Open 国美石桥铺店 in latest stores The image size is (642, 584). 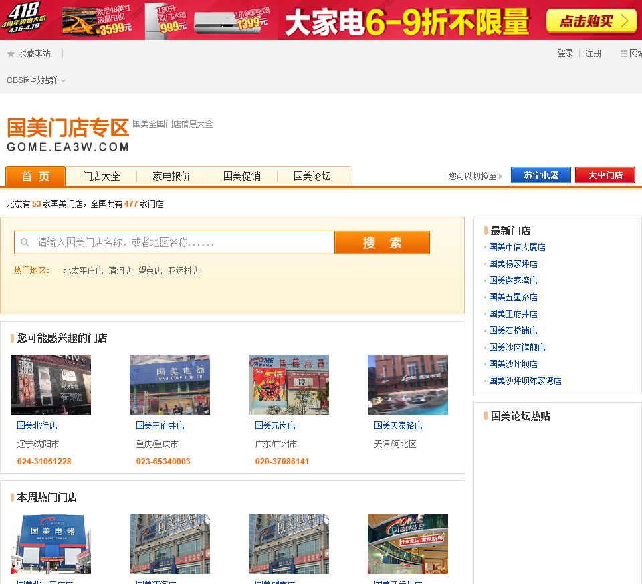513,330
